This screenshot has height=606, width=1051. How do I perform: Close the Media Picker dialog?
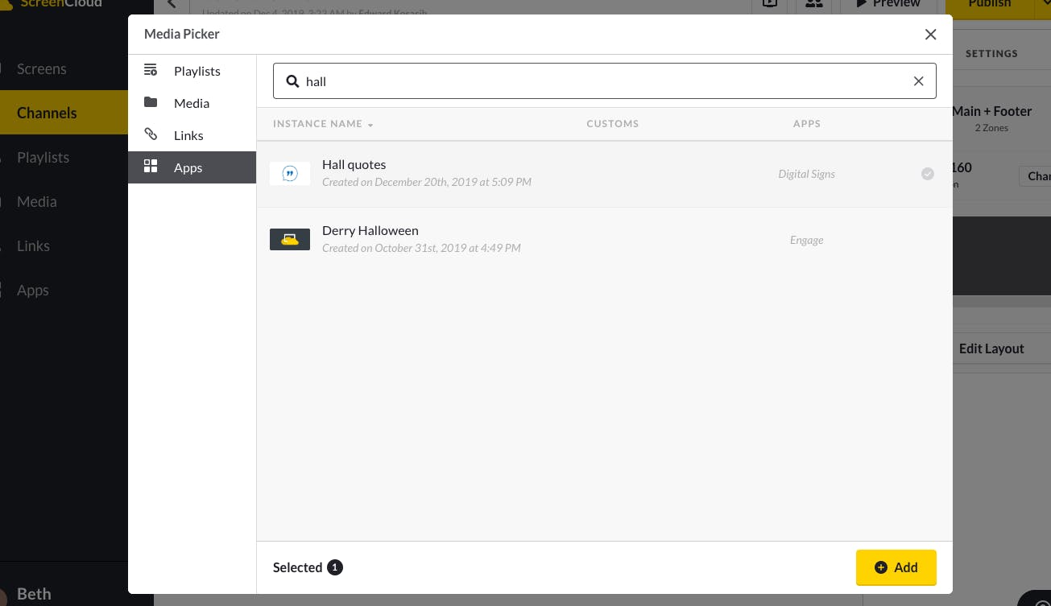coord(930,35)
